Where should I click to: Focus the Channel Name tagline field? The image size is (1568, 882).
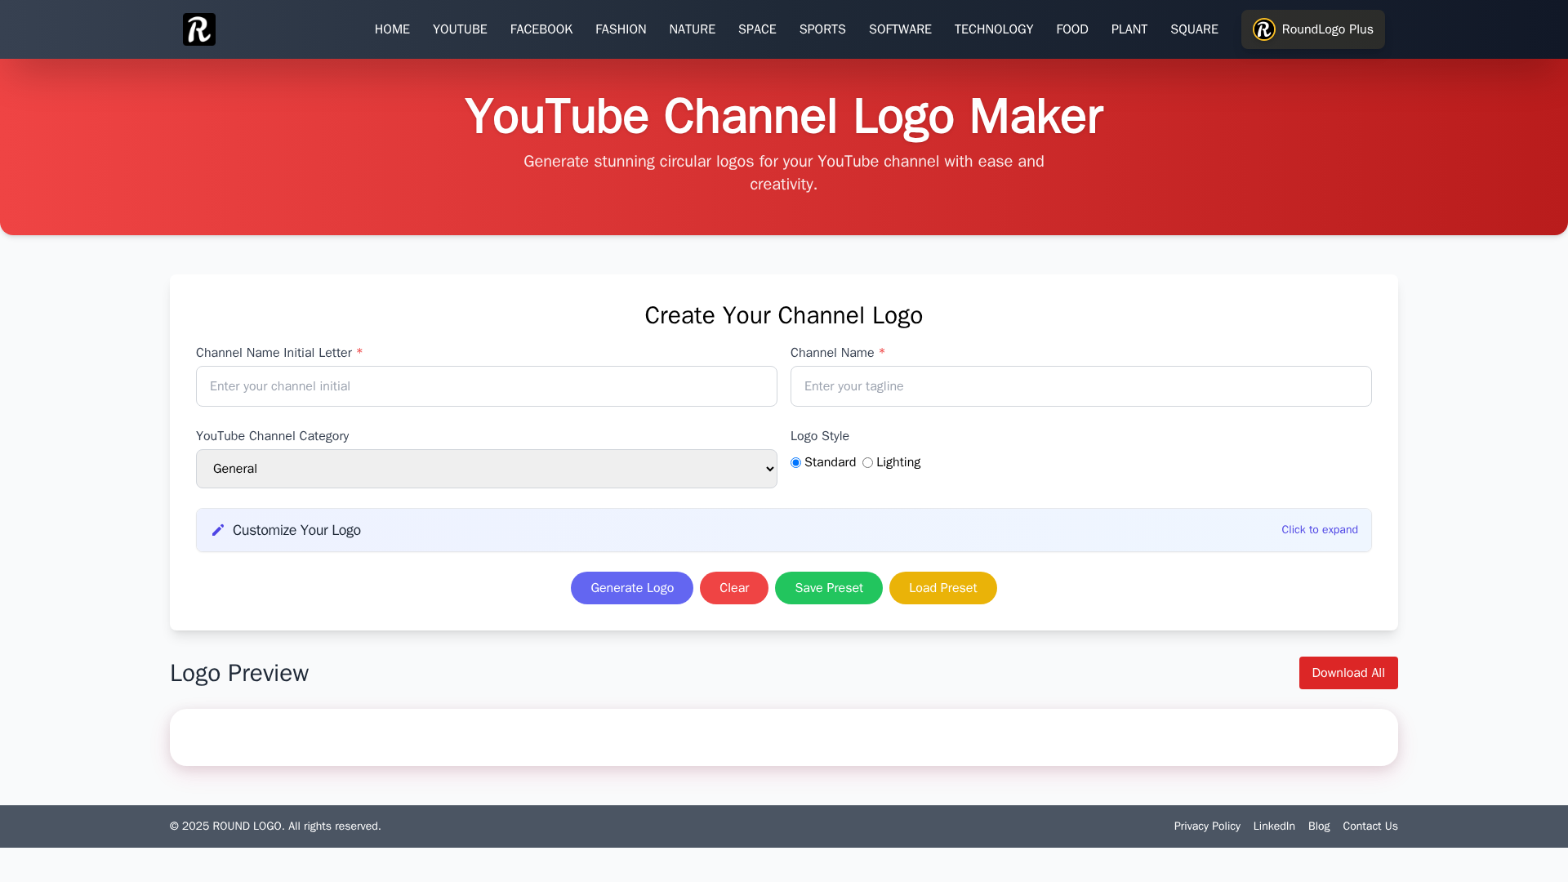pos(1080,386)
